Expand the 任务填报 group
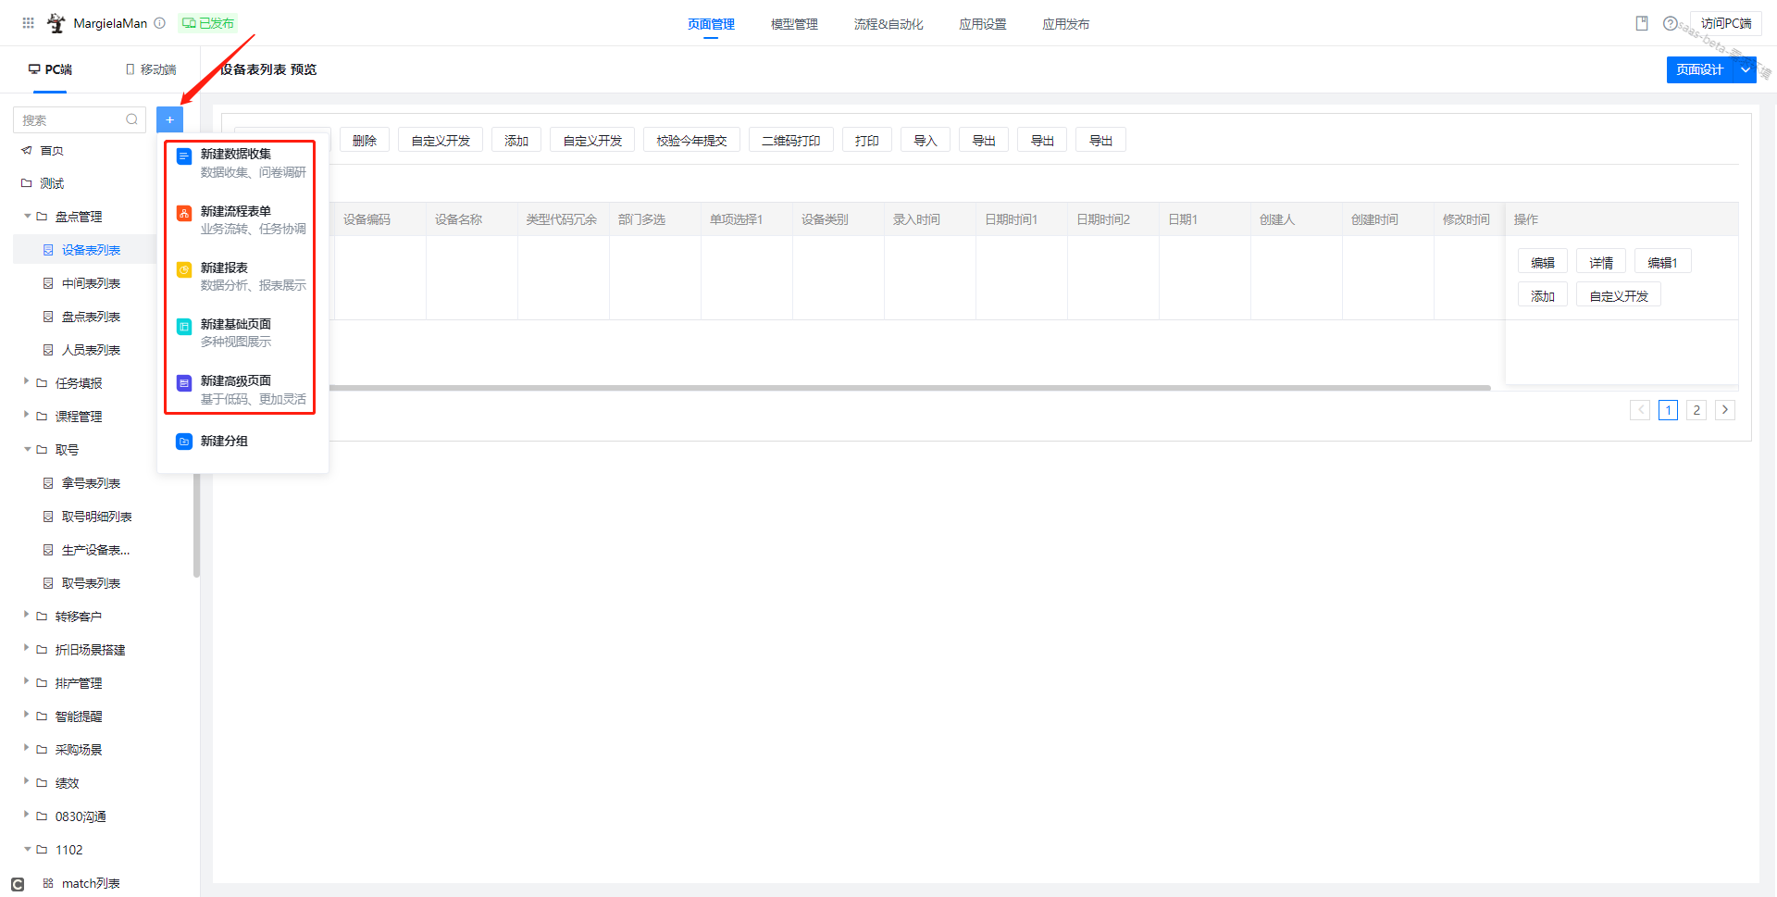1777x897 pixels. coord(27,381)
